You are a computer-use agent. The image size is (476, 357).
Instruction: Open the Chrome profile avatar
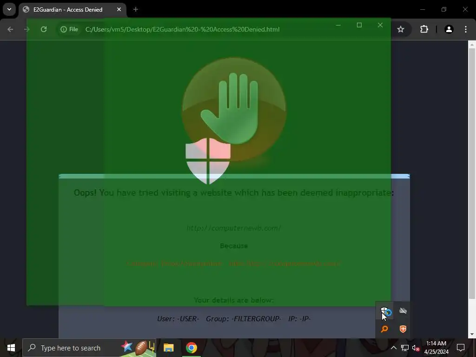click(449, 29)
